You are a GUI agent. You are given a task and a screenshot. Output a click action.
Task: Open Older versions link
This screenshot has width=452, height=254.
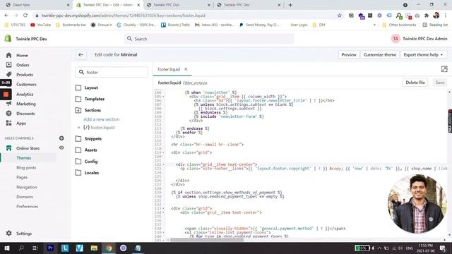click(x=195, y=83)
